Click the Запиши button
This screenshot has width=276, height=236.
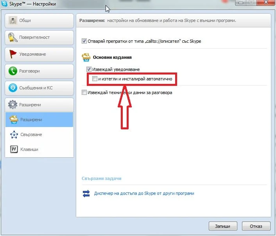223,226
